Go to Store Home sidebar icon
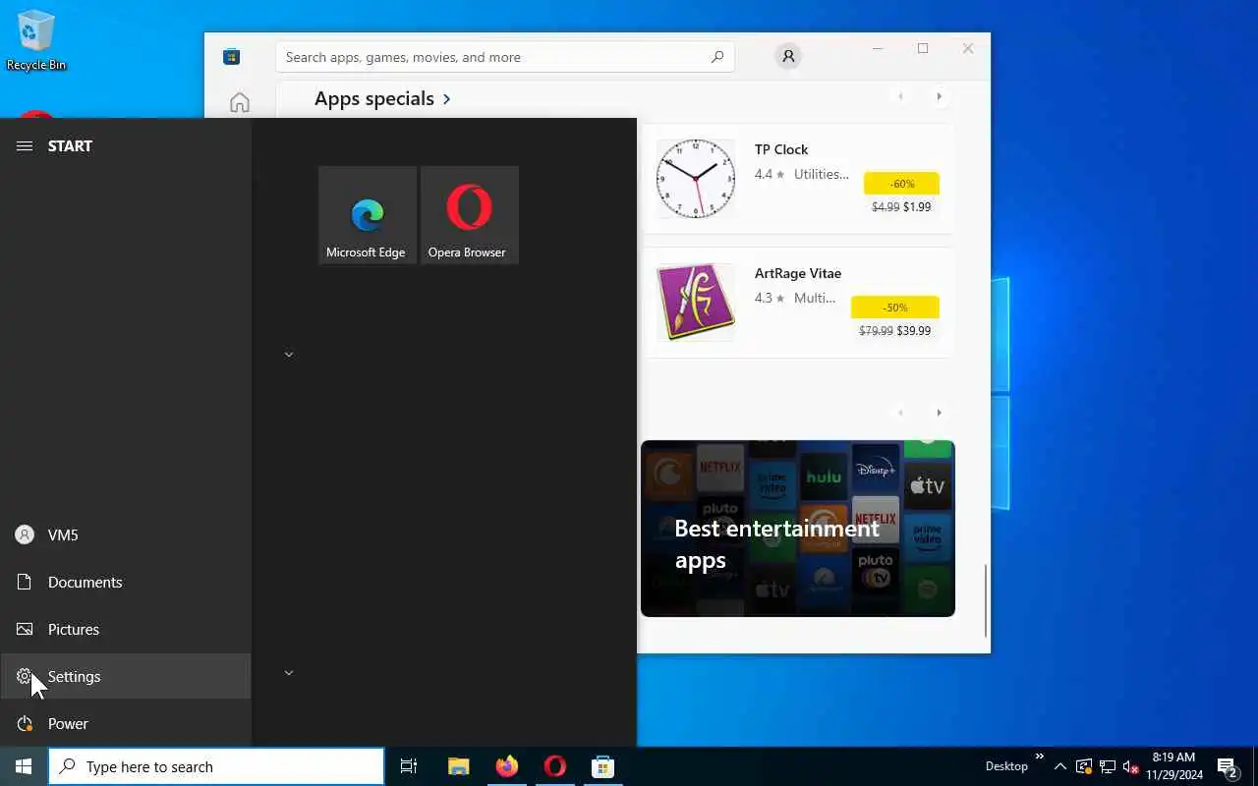 click(x=240, y=102)
